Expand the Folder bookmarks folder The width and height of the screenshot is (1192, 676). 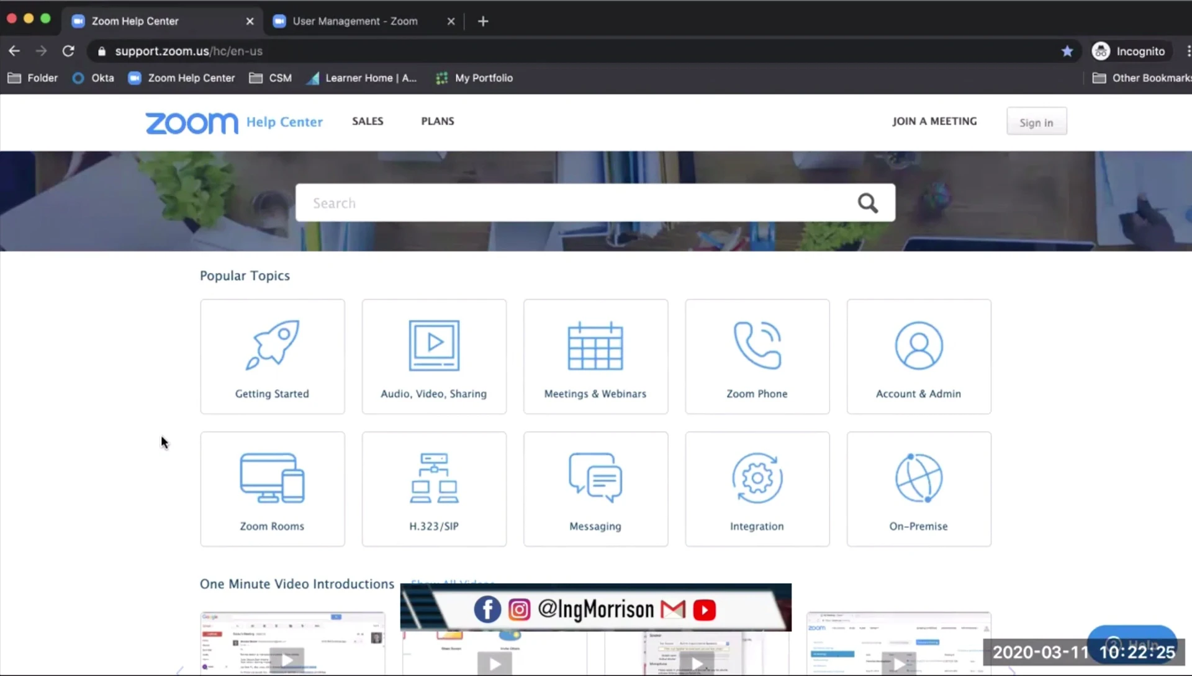click(32, 78)
